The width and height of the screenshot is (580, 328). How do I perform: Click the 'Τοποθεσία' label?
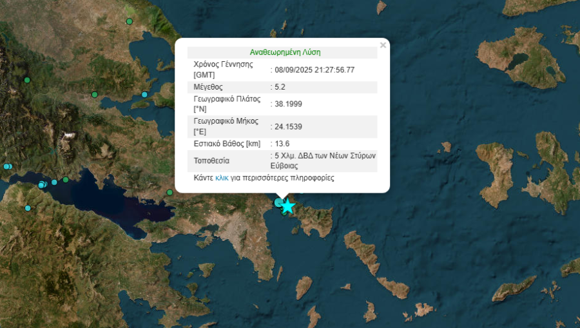click(x=211, y=160)
